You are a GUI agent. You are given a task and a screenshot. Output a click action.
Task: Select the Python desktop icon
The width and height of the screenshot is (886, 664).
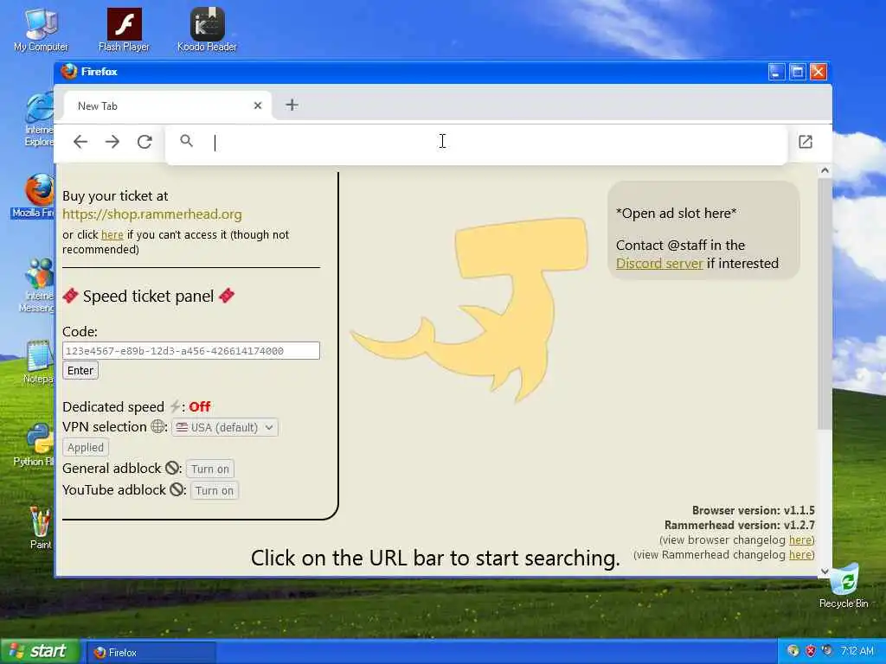(x=35, y=445)
